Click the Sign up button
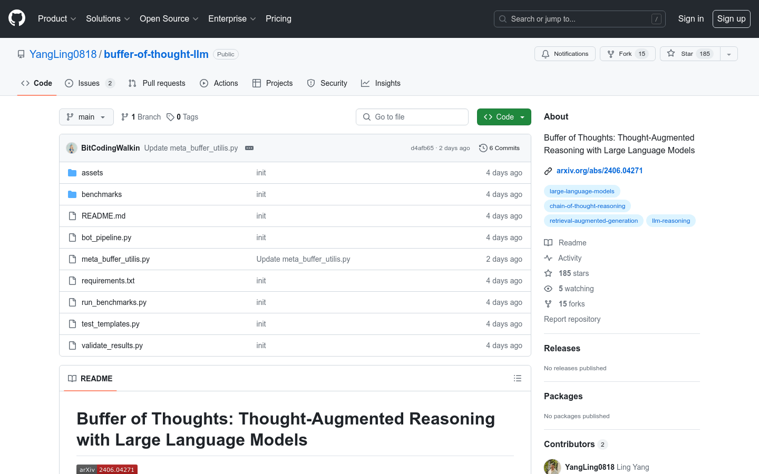The width and height of the screenshot is (759, 474). (x=731, y=18)
